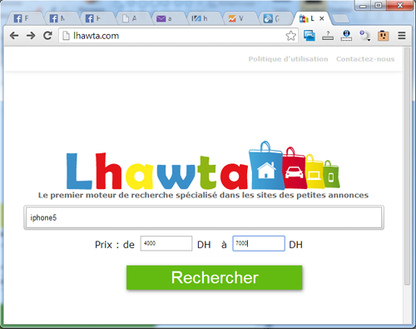Screen dimensions: 416x329
Task: Switch to the purple mail envelope tab
Action: [166, 18]
